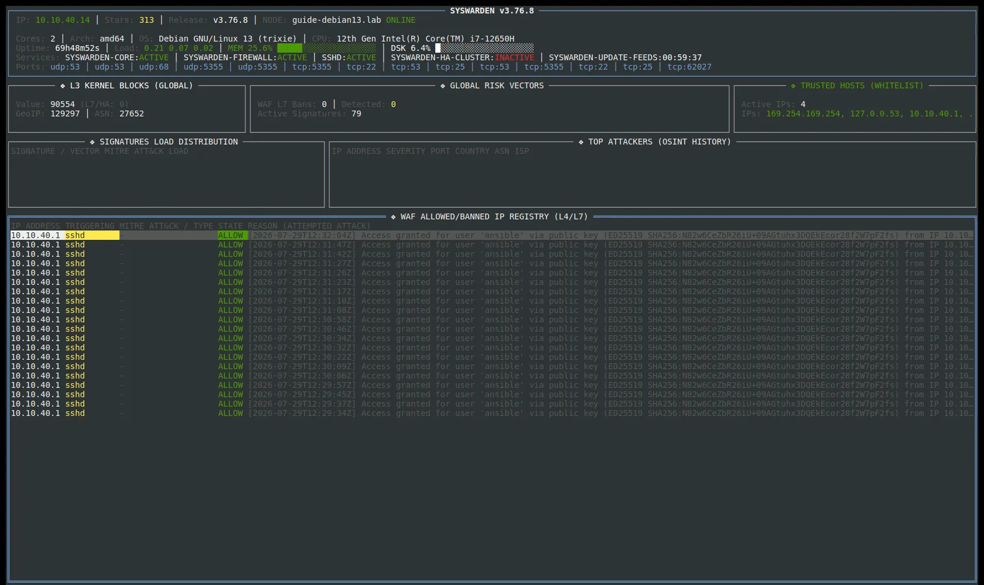Click the MEM 25.6% label

click(x=250, y=48)
